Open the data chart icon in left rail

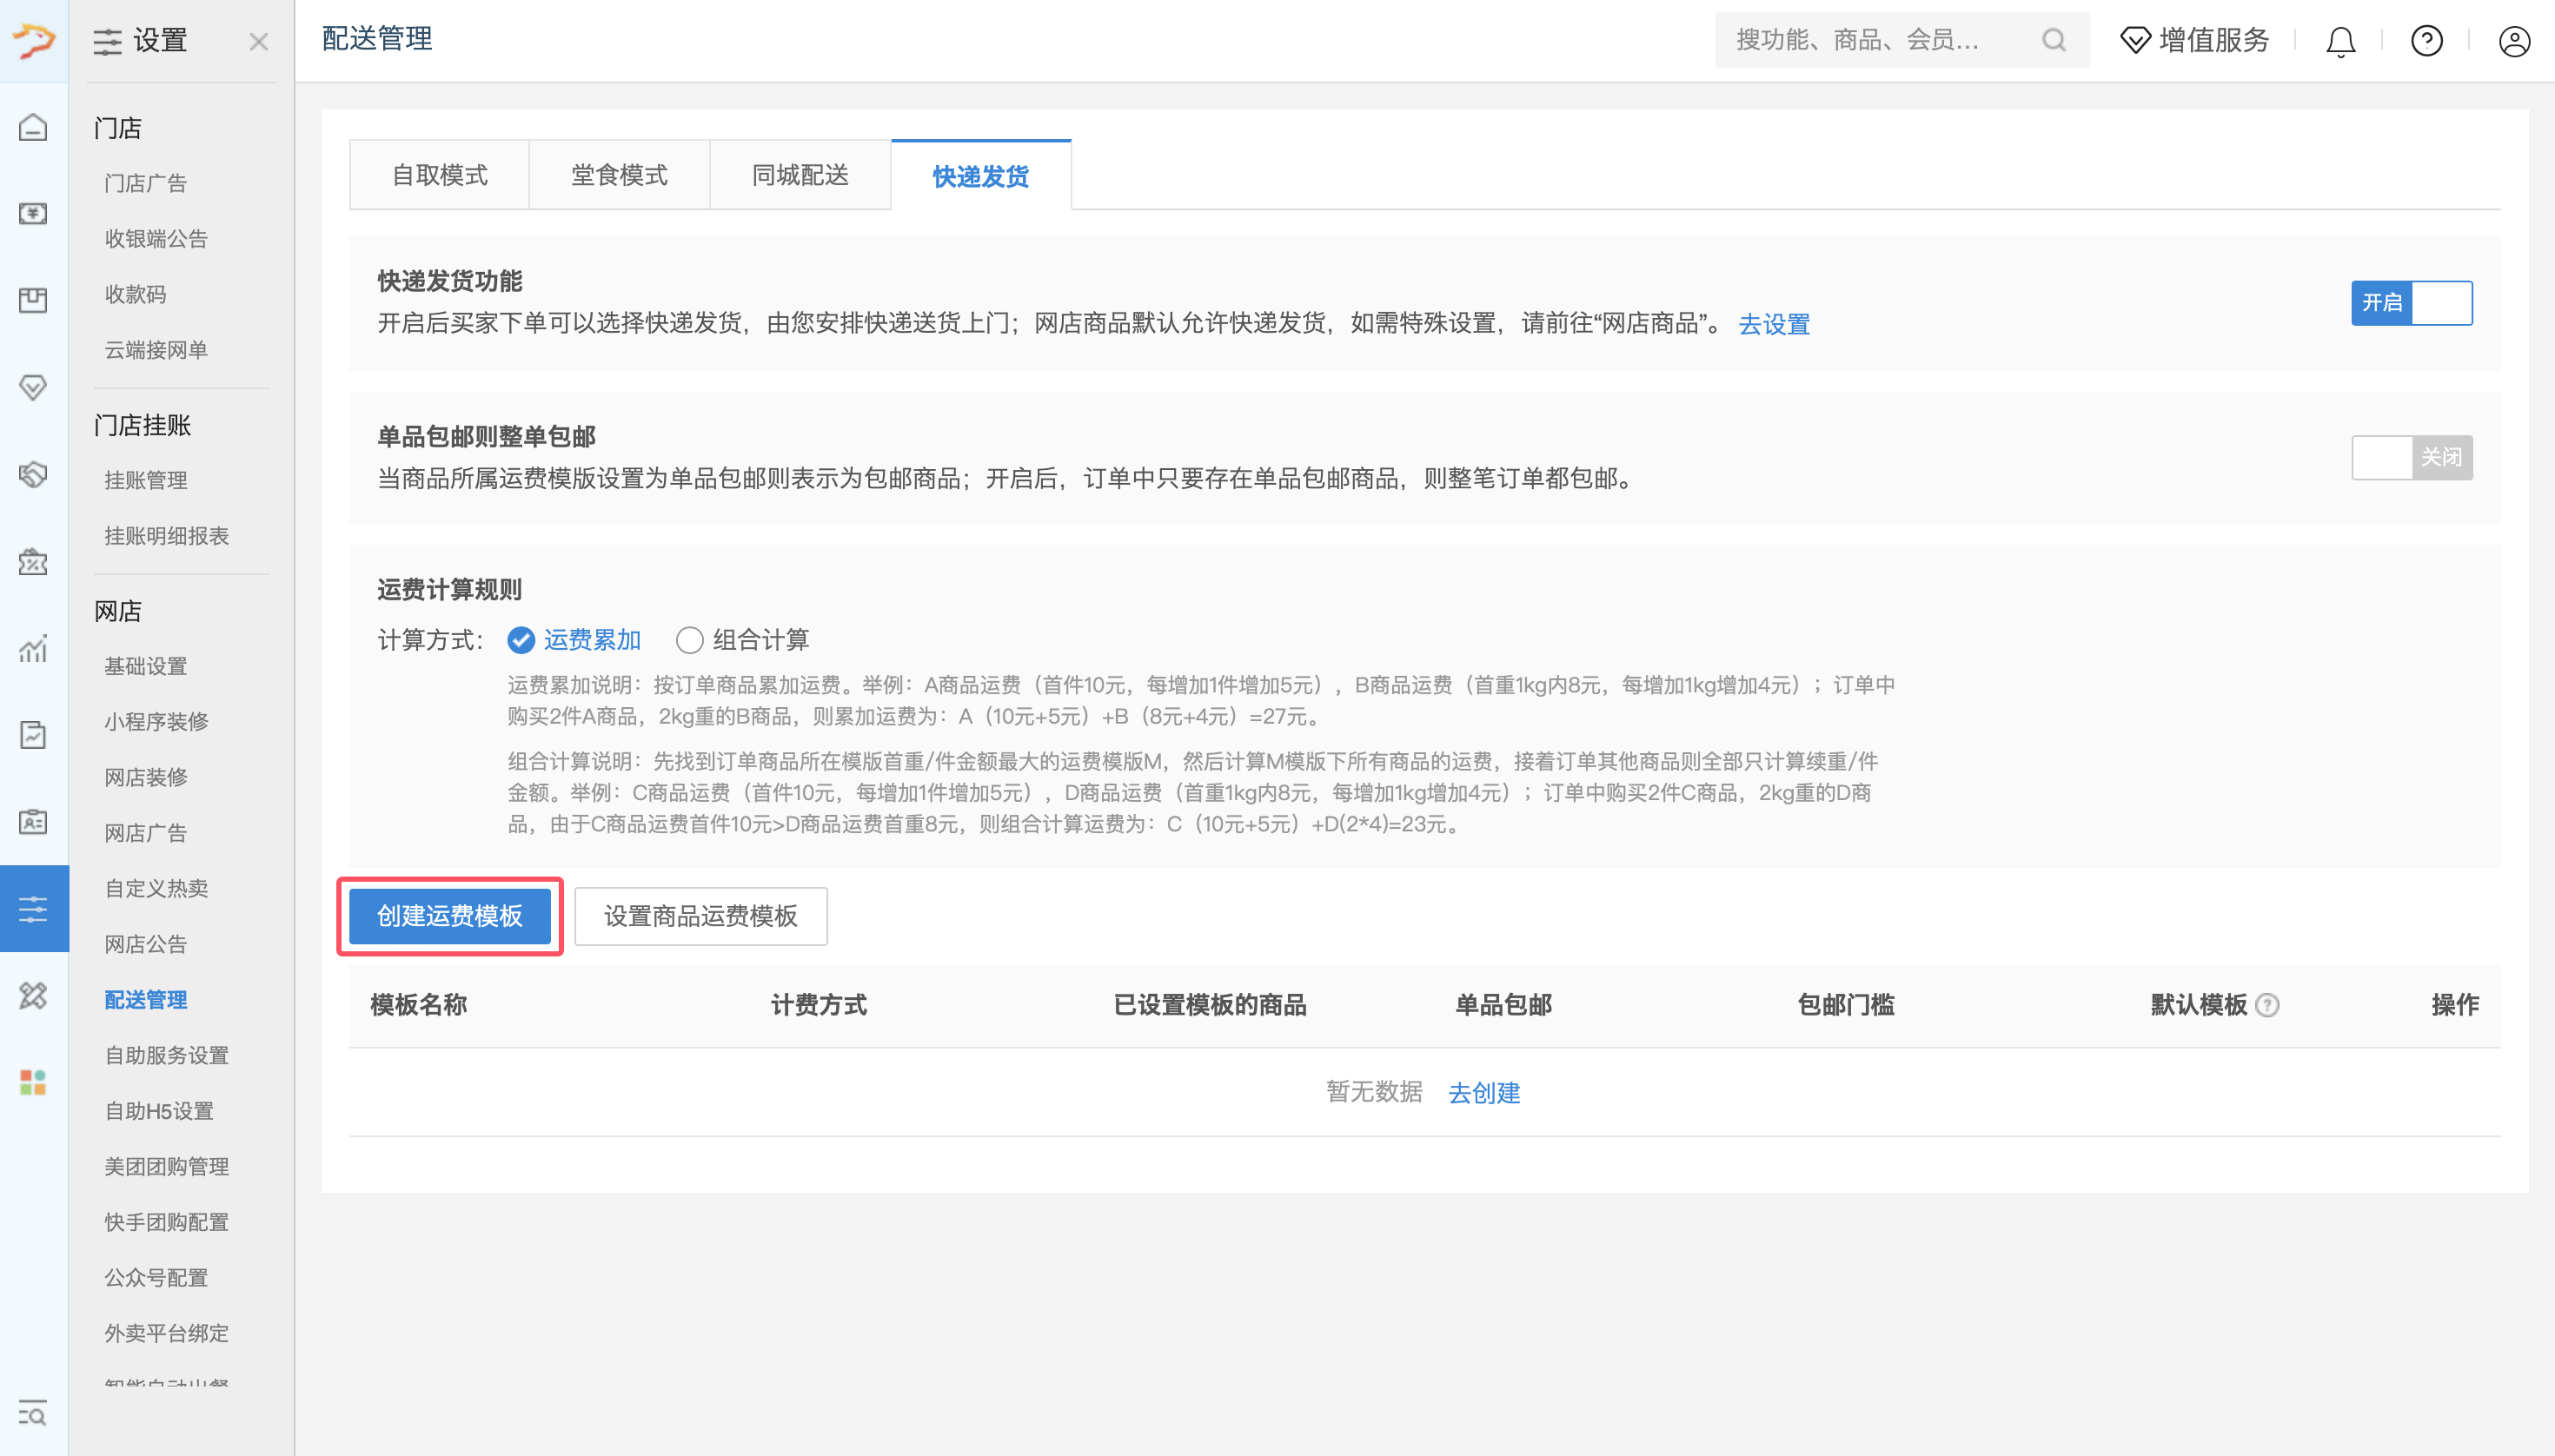(33, 649)
